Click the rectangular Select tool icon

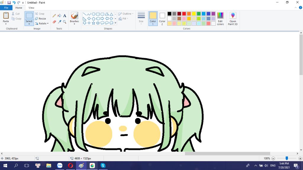pos(29,16)
